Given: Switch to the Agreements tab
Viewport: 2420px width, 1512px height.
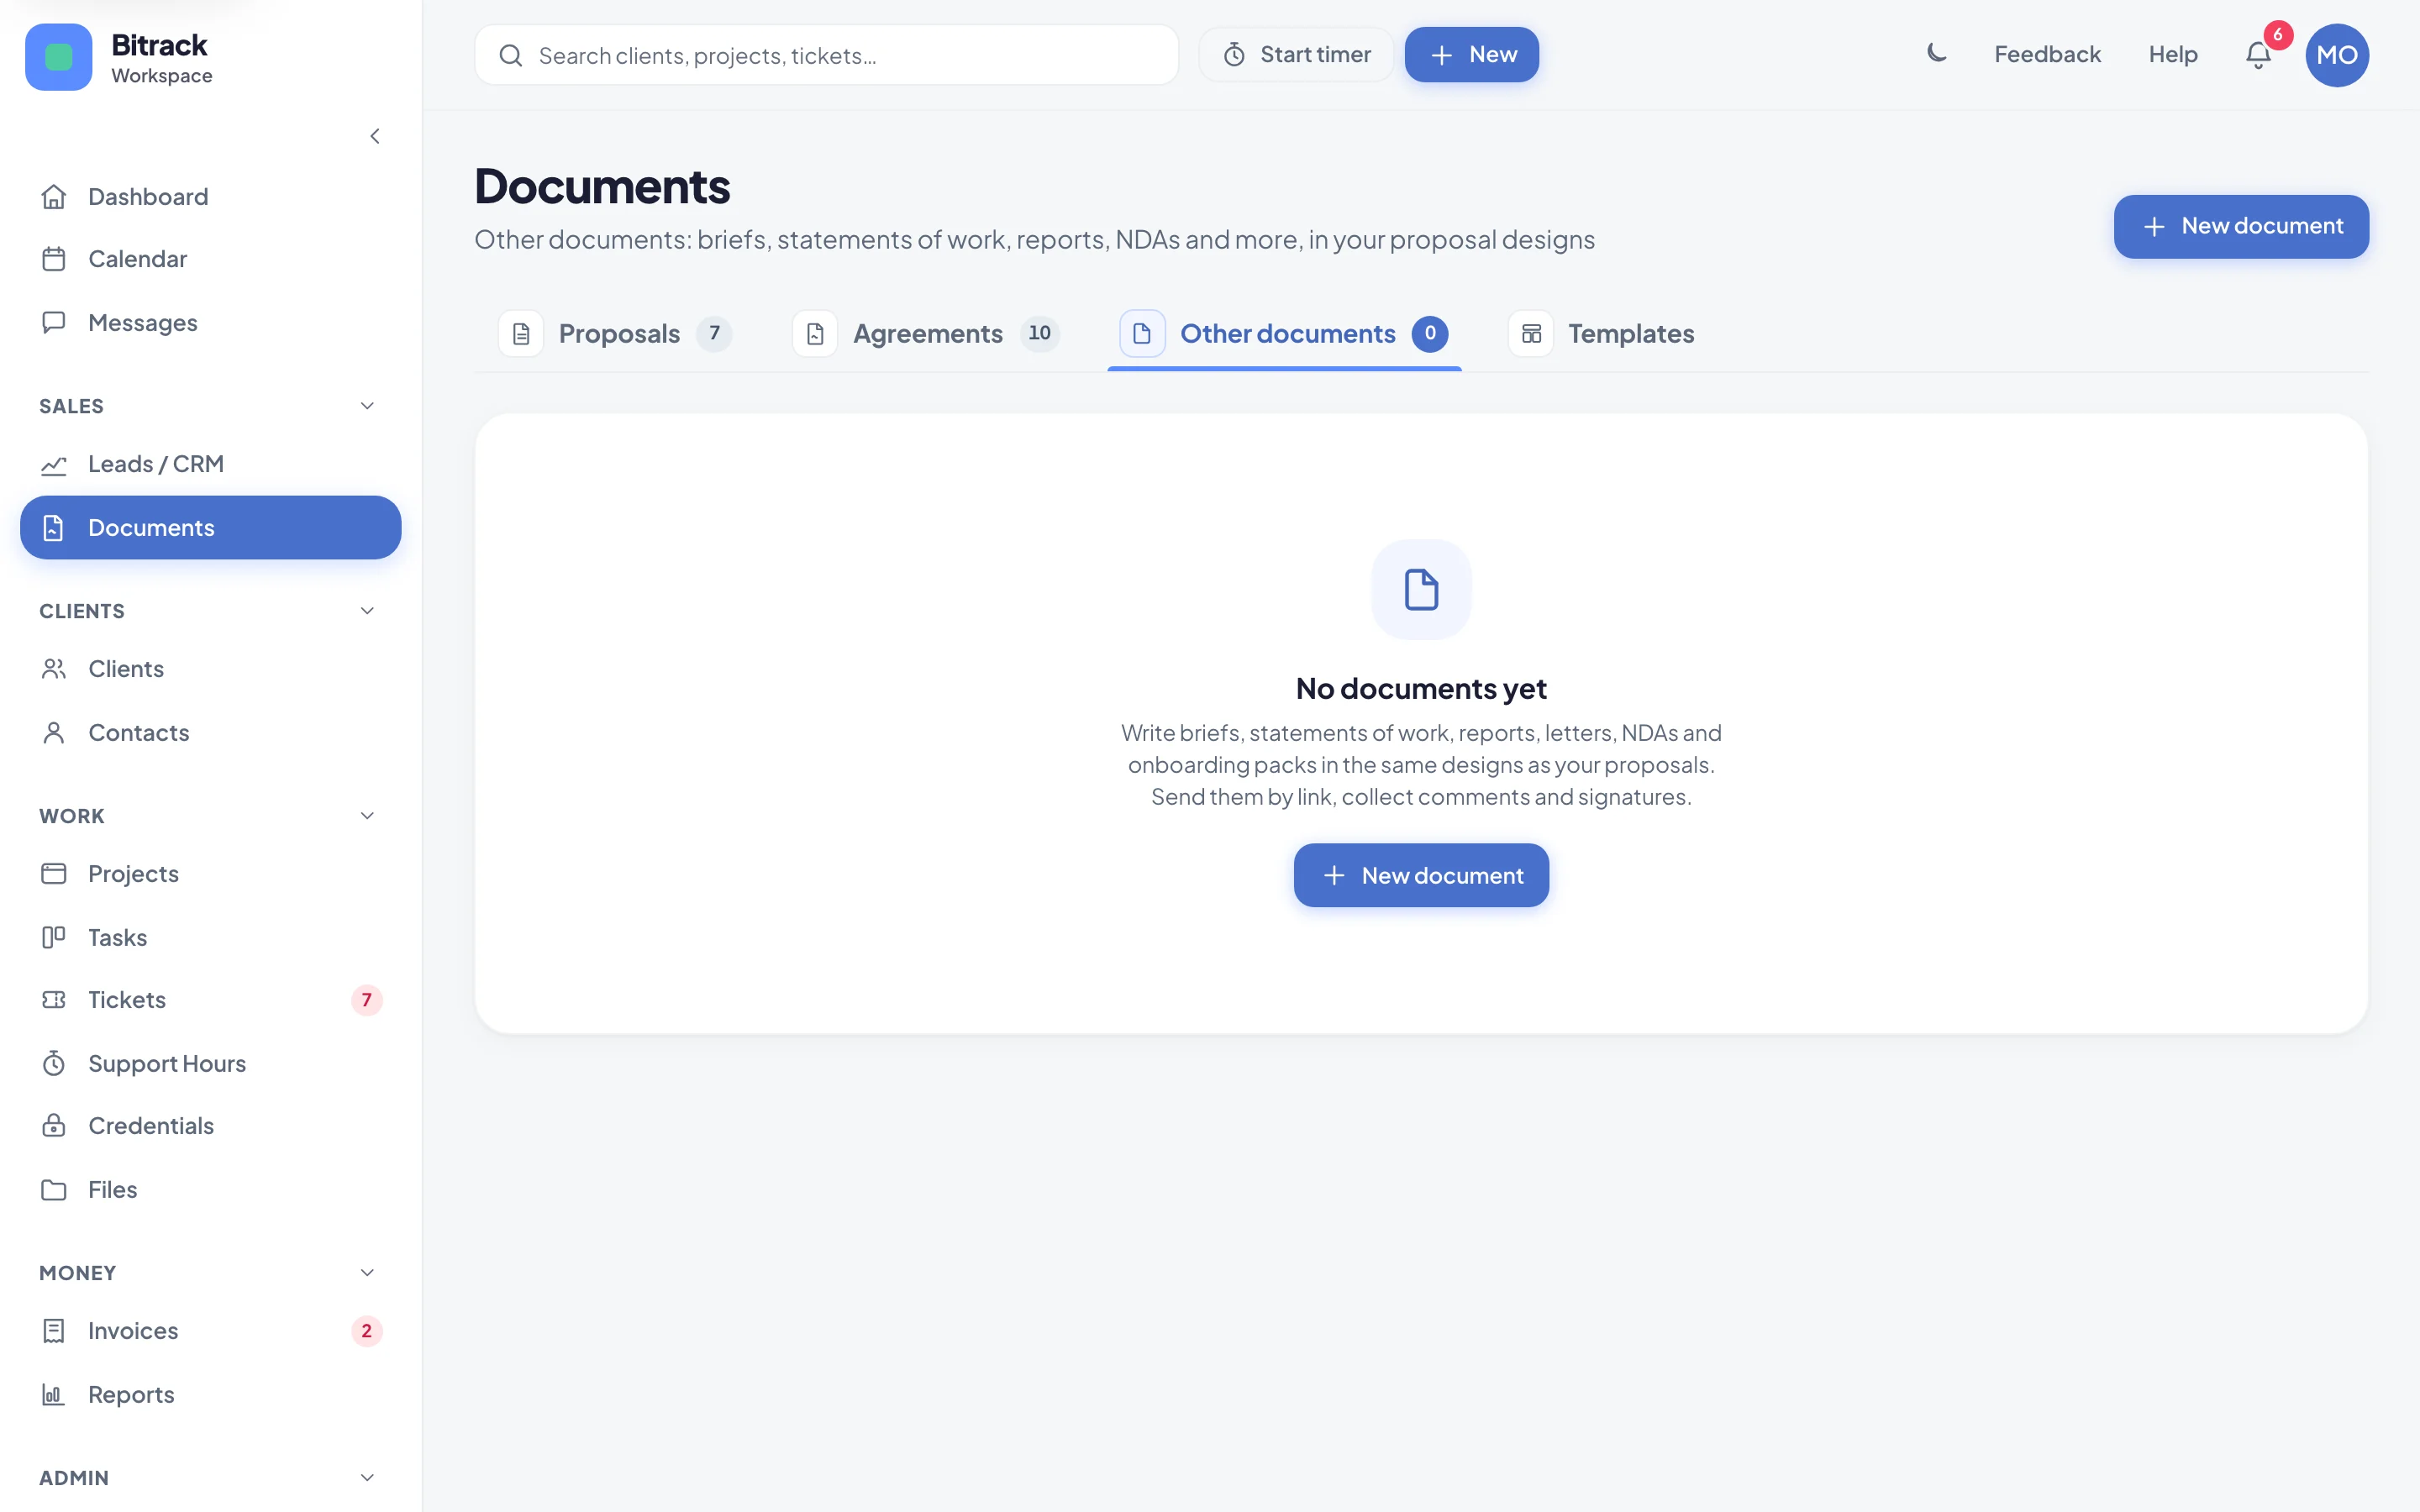Looking at the screenshot, I should (x=926, y=334).
